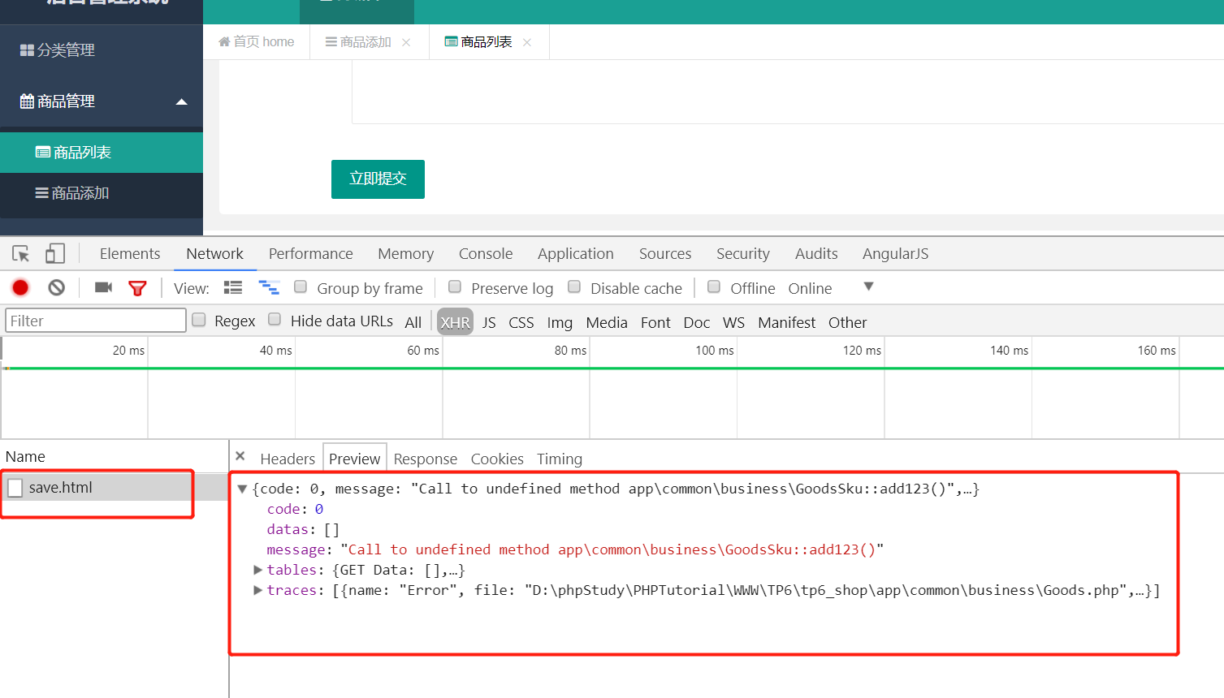This screenshot has width=1224, height=698.
Task: Collapse the 商品管理 menu arrow
Action: [x=182, y=101]
